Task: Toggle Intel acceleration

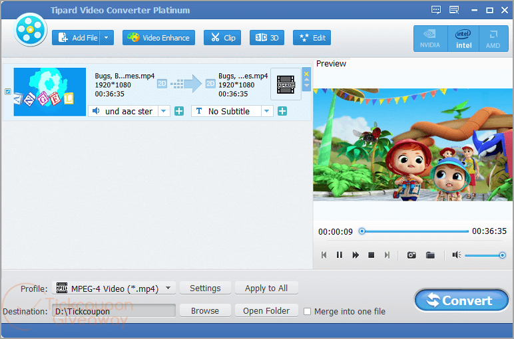Action: [463, 39]
